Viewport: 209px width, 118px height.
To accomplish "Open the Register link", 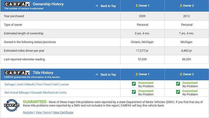I will (28, 113).
